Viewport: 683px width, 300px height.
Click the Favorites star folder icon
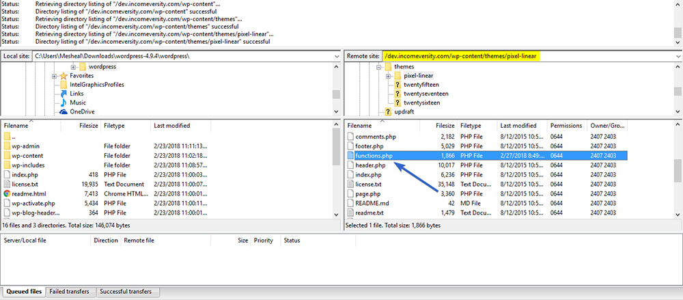click(64, 76)
